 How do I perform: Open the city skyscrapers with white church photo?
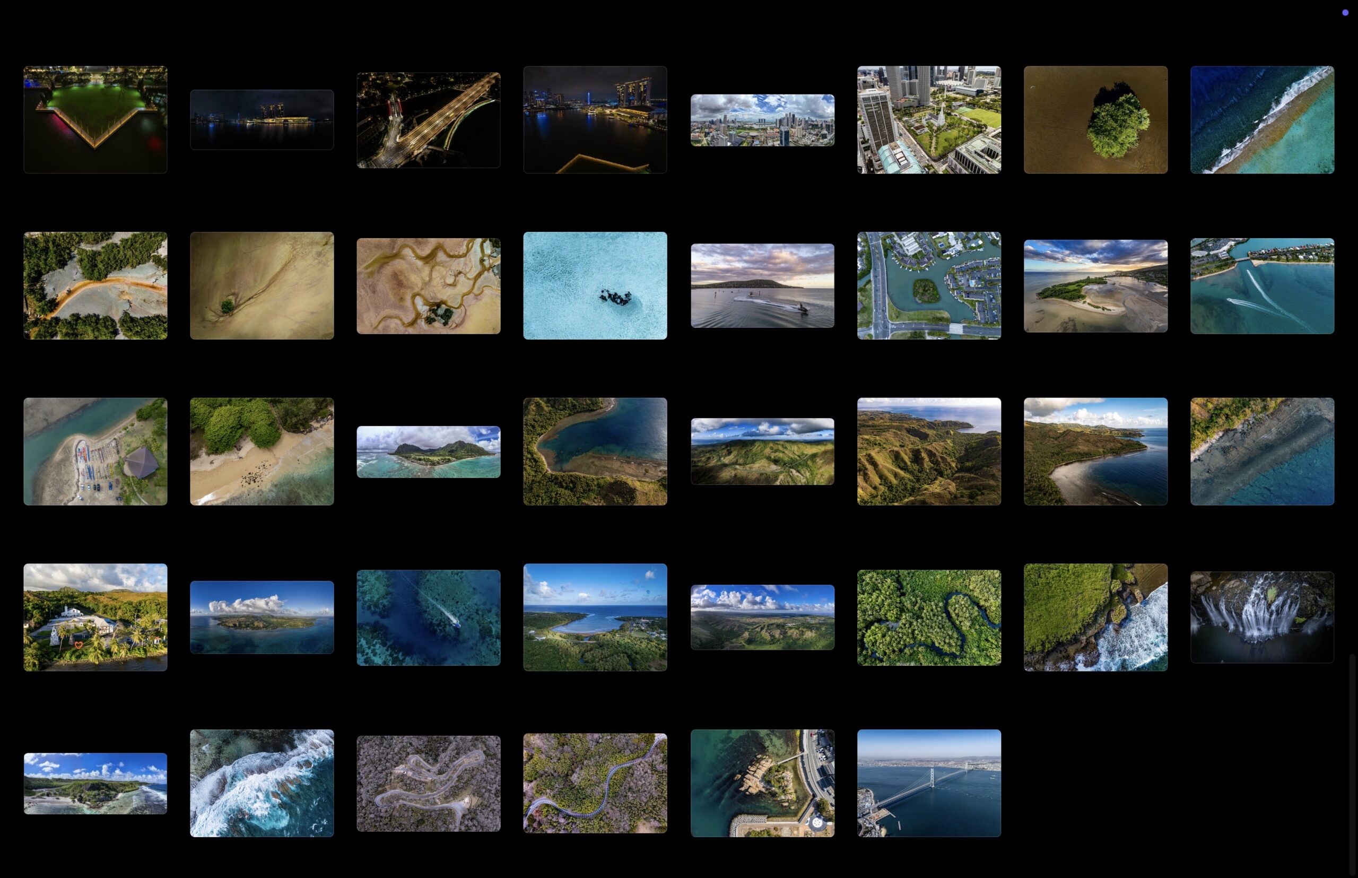[929, 120]
